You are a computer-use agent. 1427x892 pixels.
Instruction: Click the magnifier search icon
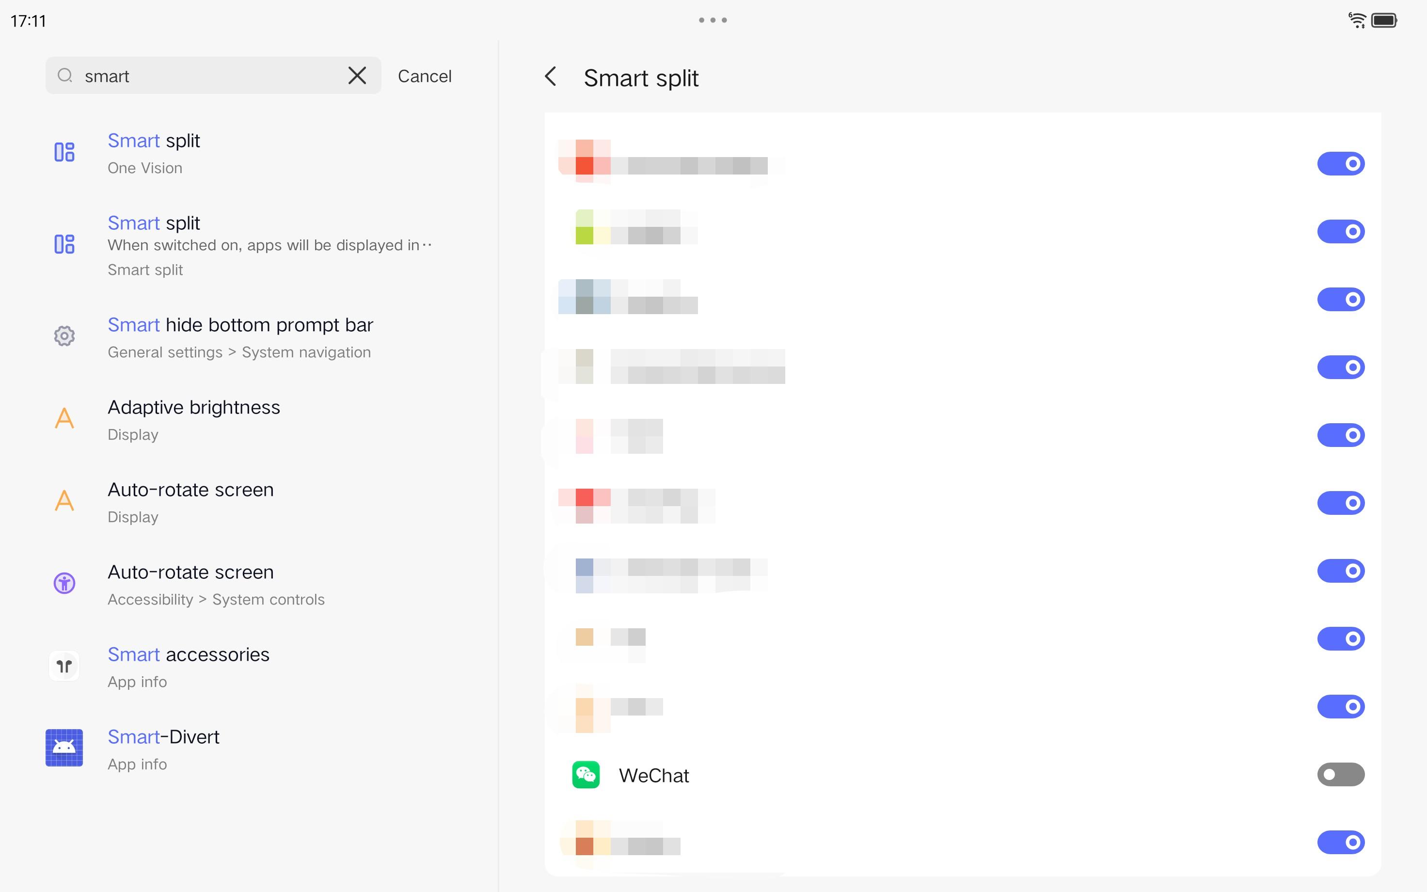tap(65, 76)
